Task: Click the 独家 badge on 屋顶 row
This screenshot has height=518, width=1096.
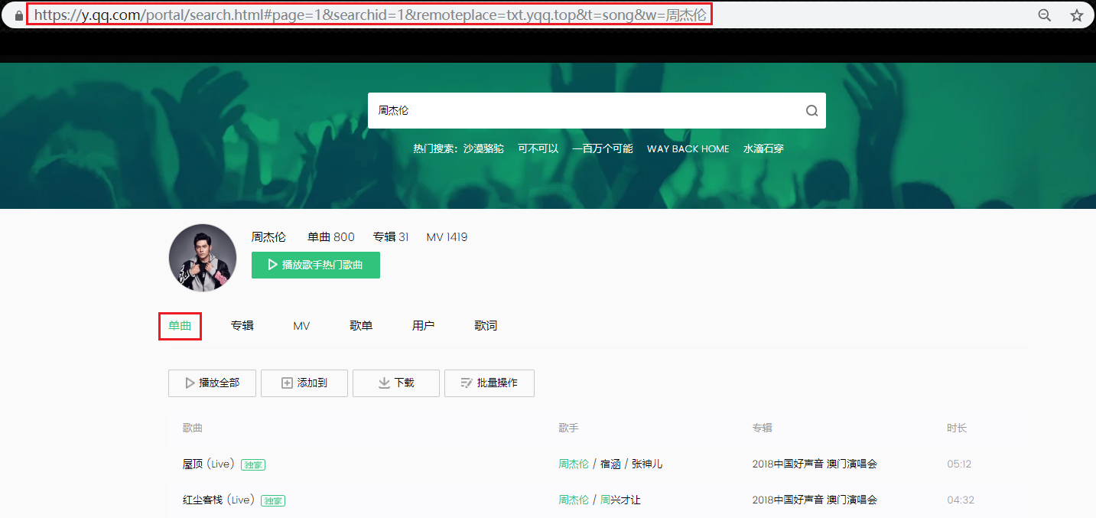Action: click(x=253, y=464)
